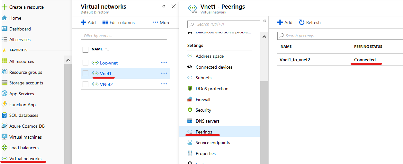403x164 pixels.
Task: Open the Vnet1 row ellipsis menu
Action: pos(164,73)
